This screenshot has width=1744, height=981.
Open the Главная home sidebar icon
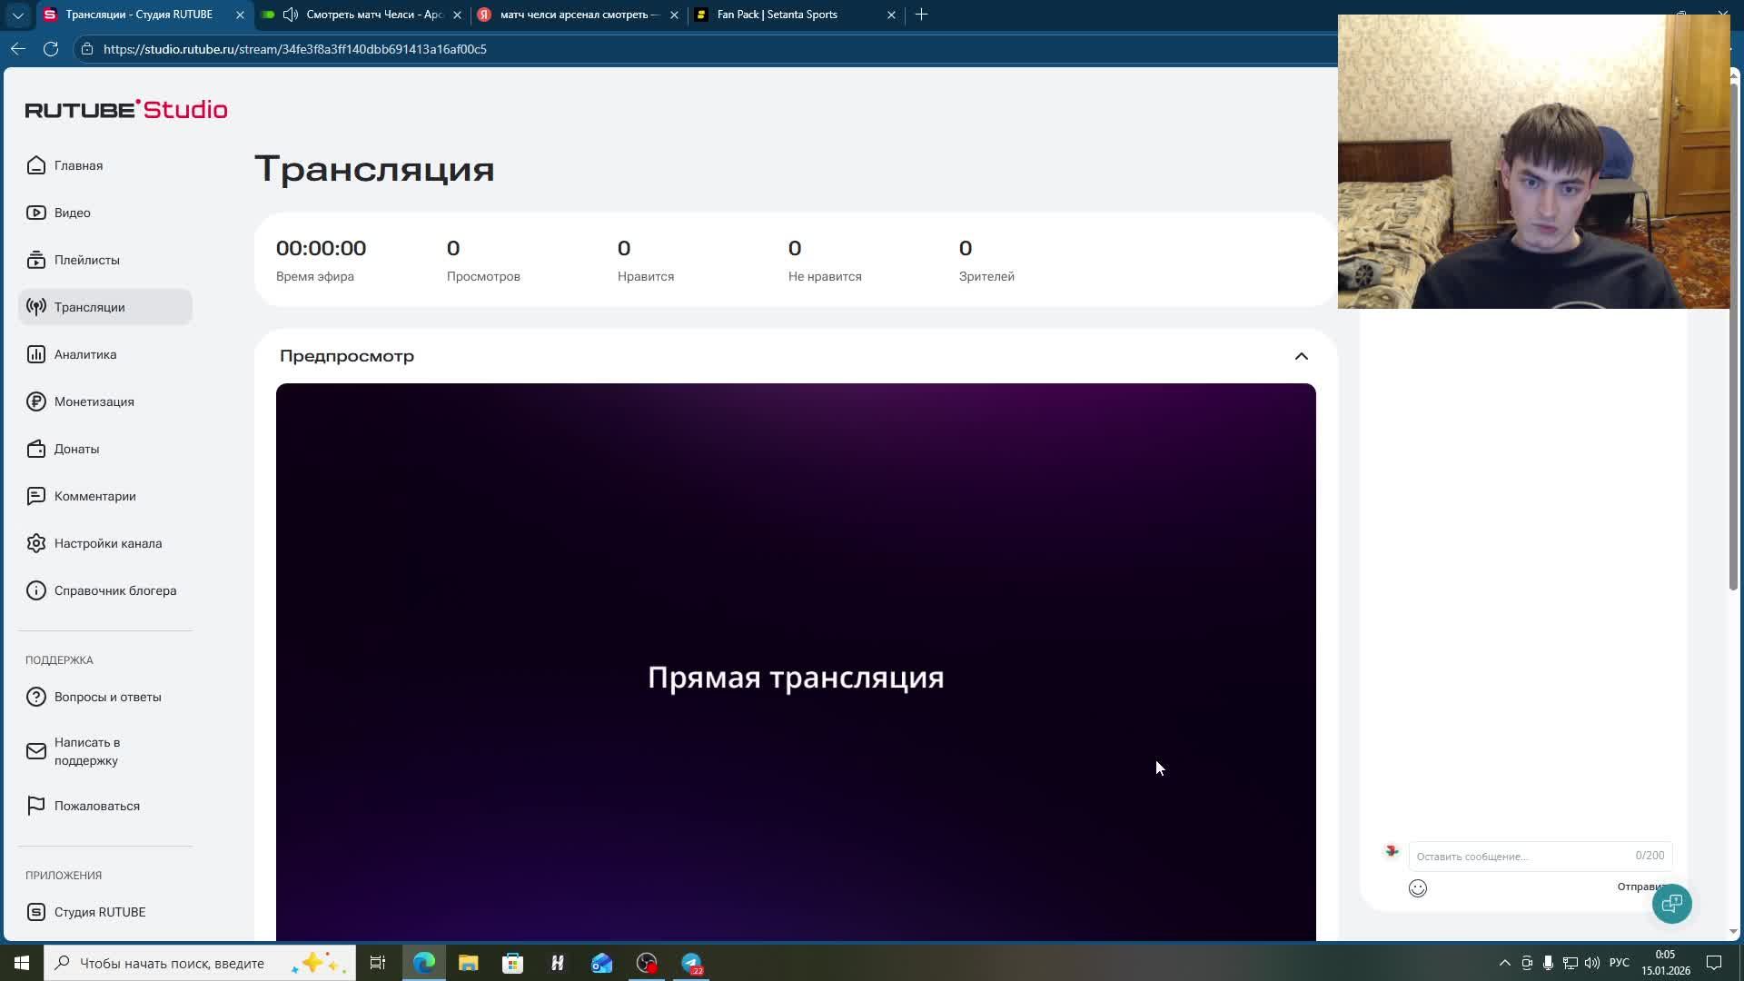click(36, 165)
